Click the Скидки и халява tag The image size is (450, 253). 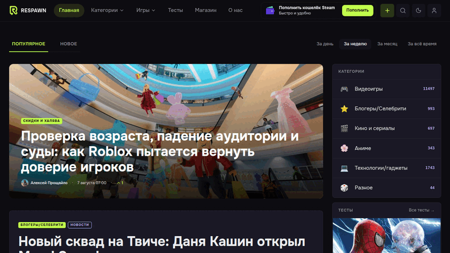[x=41, y=121]
